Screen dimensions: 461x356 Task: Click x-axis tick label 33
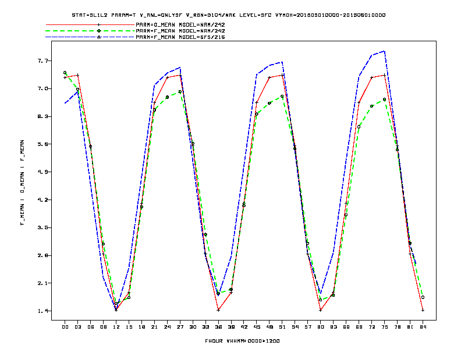(x=205, y=327)
